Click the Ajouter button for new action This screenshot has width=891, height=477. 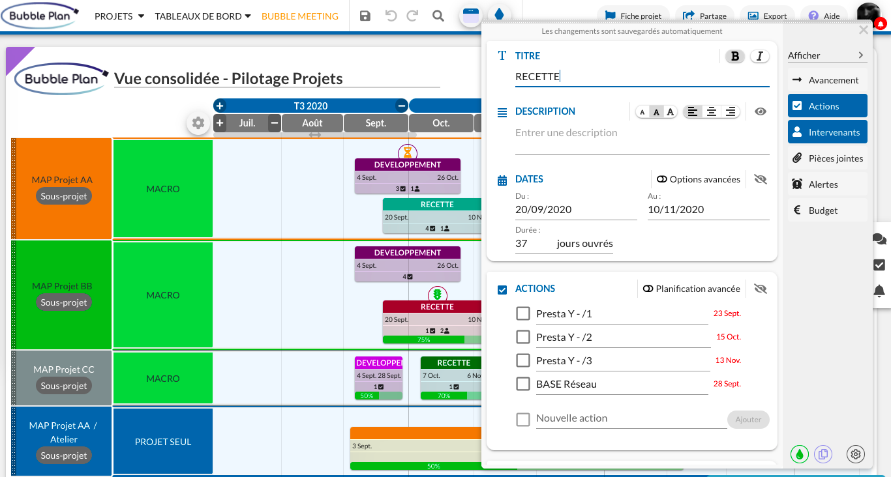click(748, 420)
